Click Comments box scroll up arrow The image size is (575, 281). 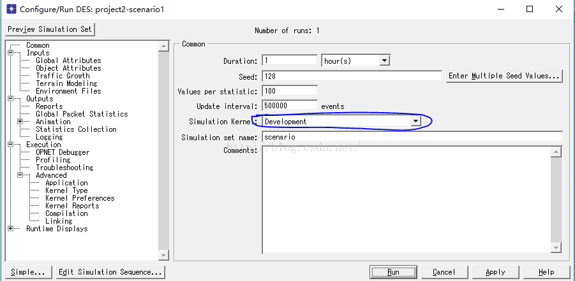pyautogui.click(x=556, y=151)
